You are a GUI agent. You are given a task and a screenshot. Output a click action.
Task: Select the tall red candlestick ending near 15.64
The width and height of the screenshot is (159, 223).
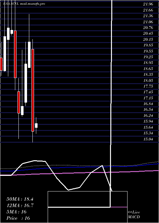click(33, 90)
